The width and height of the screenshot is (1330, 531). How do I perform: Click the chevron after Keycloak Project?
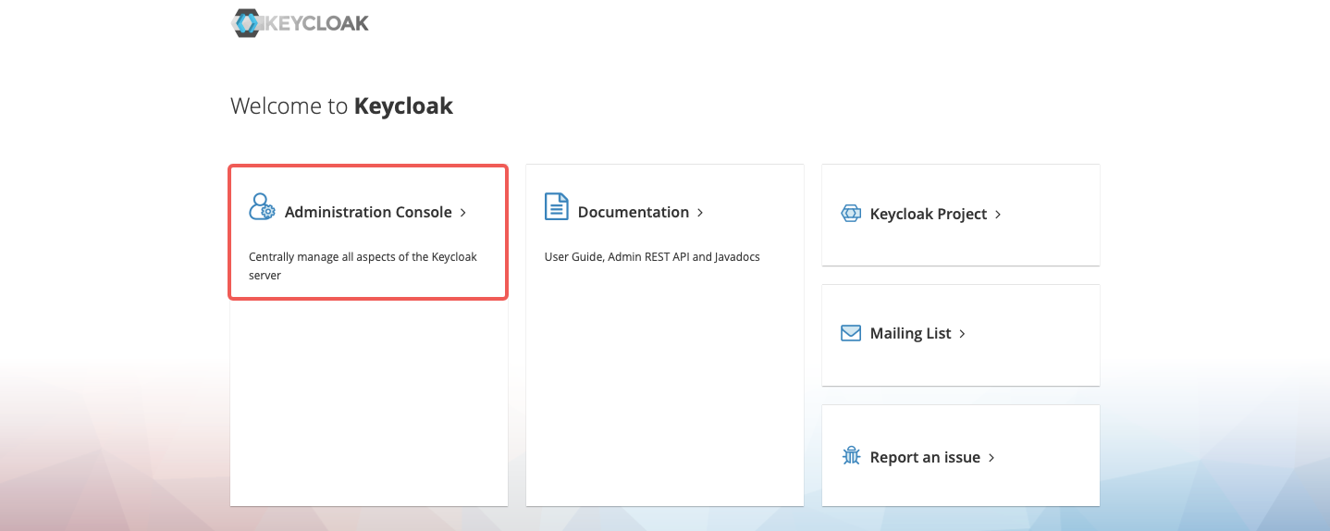(998, 215)
